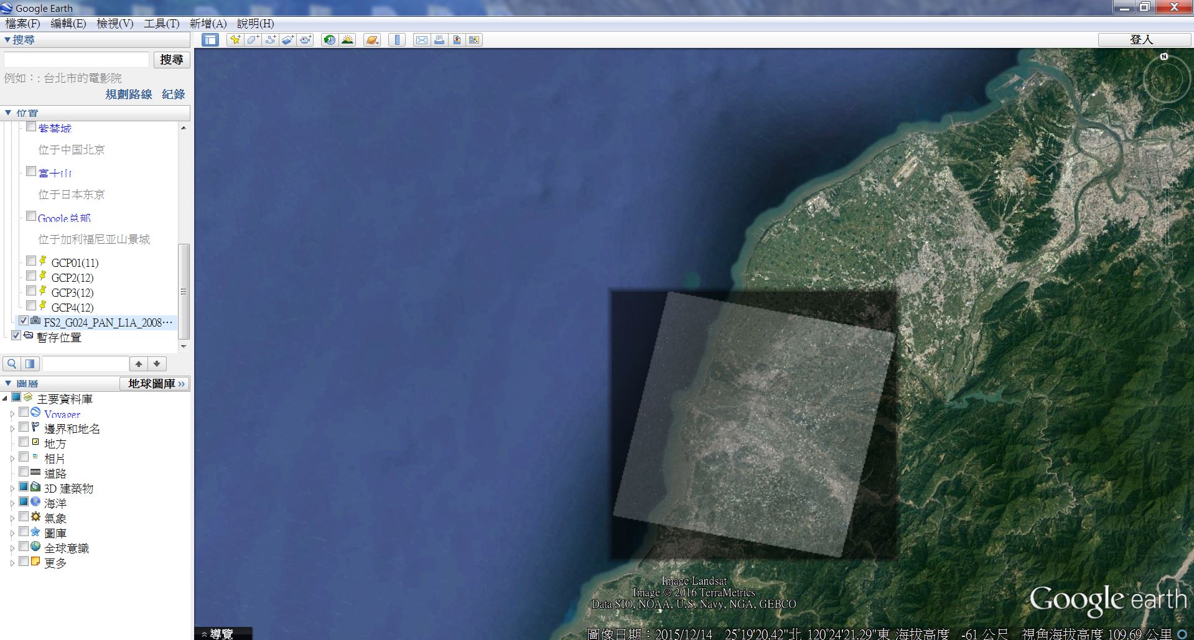Collapse the 搜尋 panel
Screen dimensions: 1194x640
pyautogui.click(x=7, y=40)
